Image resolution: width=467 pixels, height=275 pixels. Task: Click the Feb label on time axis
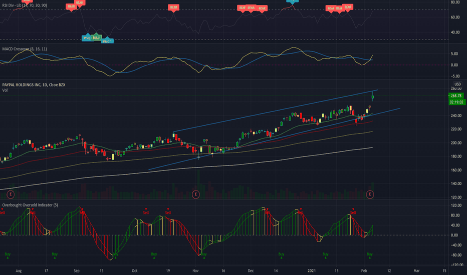[364, 270]
